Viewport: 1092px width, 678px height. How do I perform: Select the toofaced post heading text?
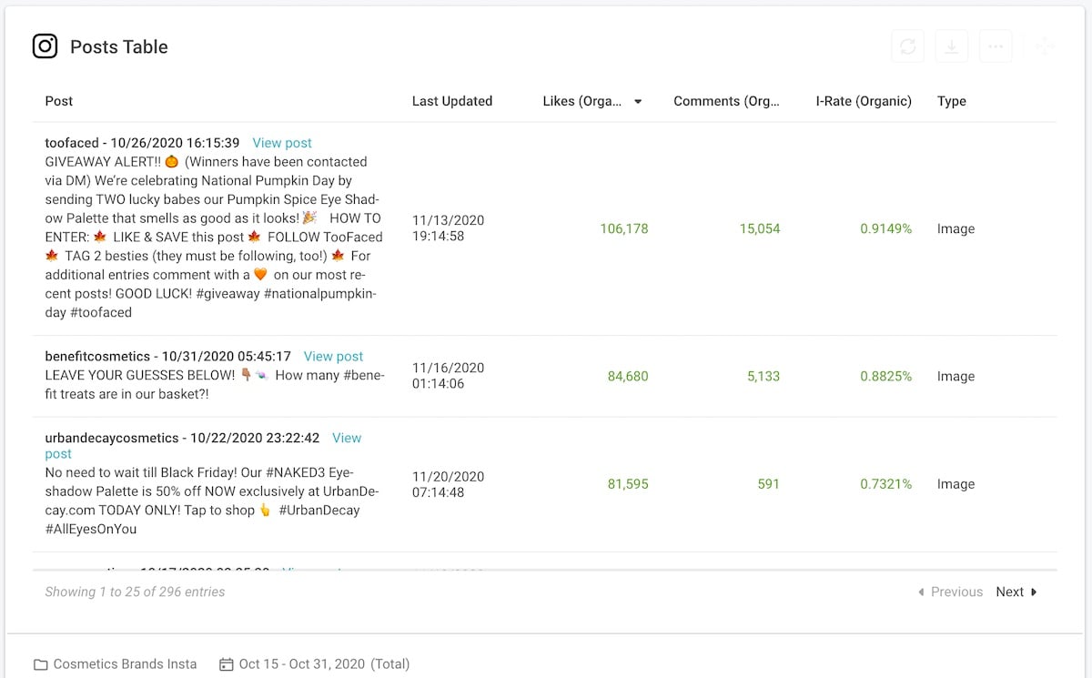[143, 143]
